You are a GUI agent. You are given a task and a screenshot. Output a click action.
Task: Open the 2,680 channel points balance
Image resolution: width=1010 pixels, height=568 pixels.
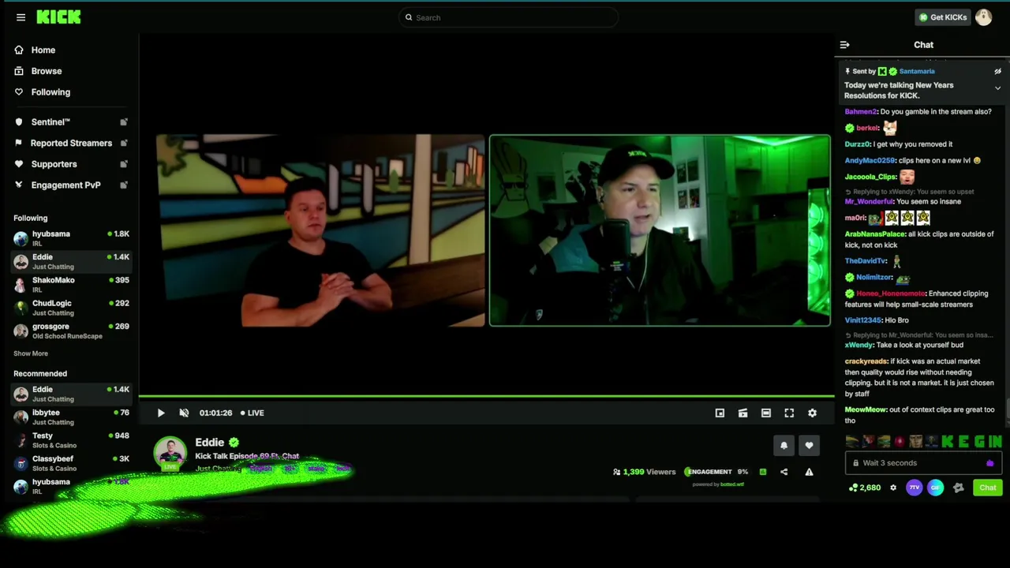(864, 488)
